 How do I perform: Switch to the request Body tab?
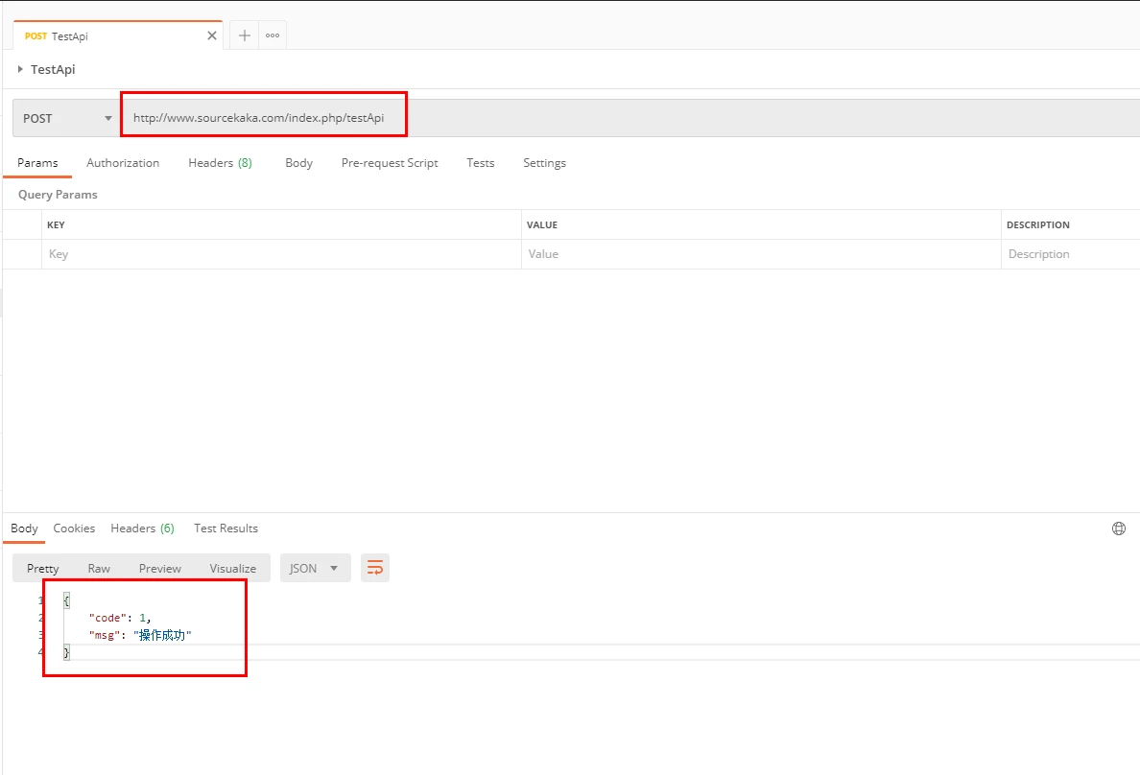point(298,163)
